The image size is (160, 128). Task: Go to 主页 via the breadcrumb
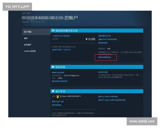(x=24, y=13)
